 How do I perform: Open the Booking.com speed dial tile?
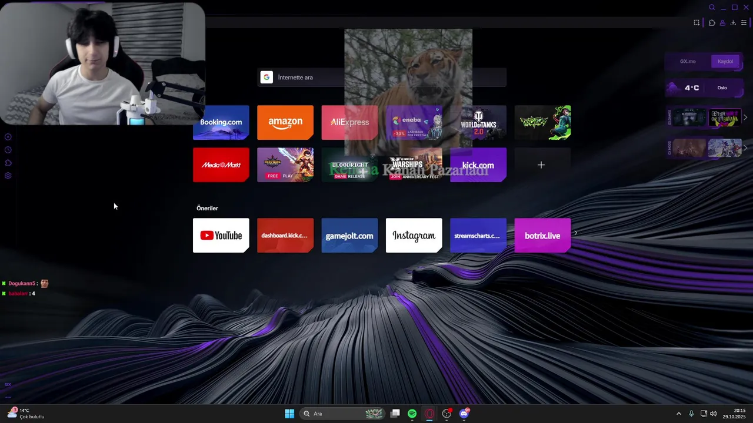[x=221, y=122]
